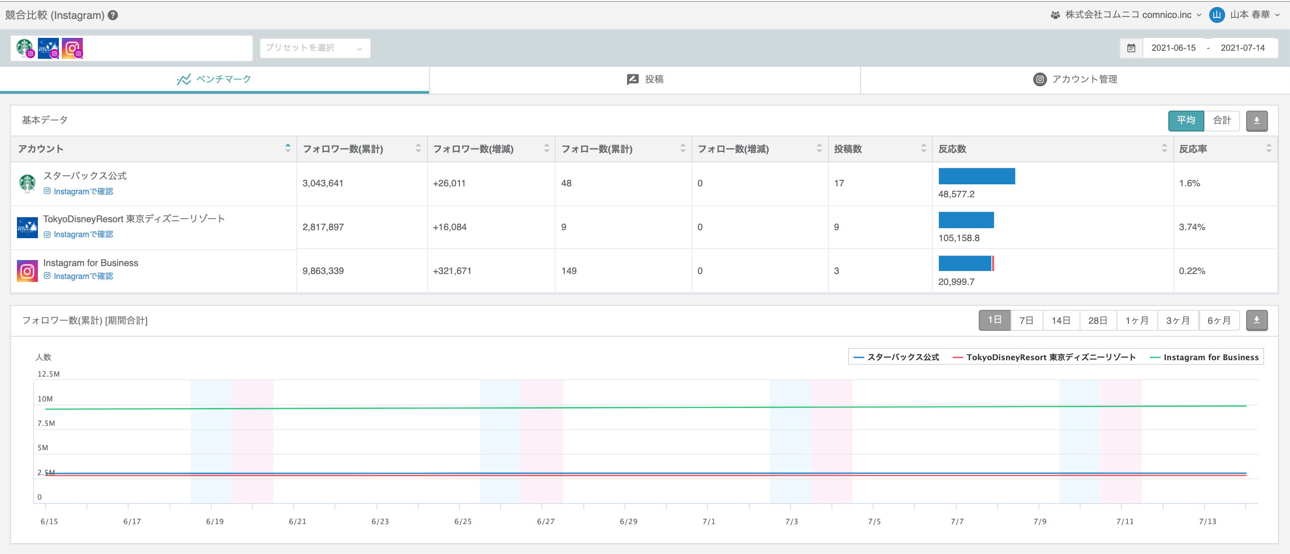Click TokyoDisneyResort 東京ディズニーリゾート account name
The image size is (1290, 554).
click(134, 219)
